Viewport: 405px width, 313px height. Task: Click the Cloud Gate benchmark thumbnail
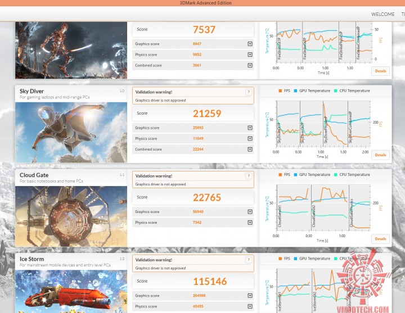tap(71, 216)
